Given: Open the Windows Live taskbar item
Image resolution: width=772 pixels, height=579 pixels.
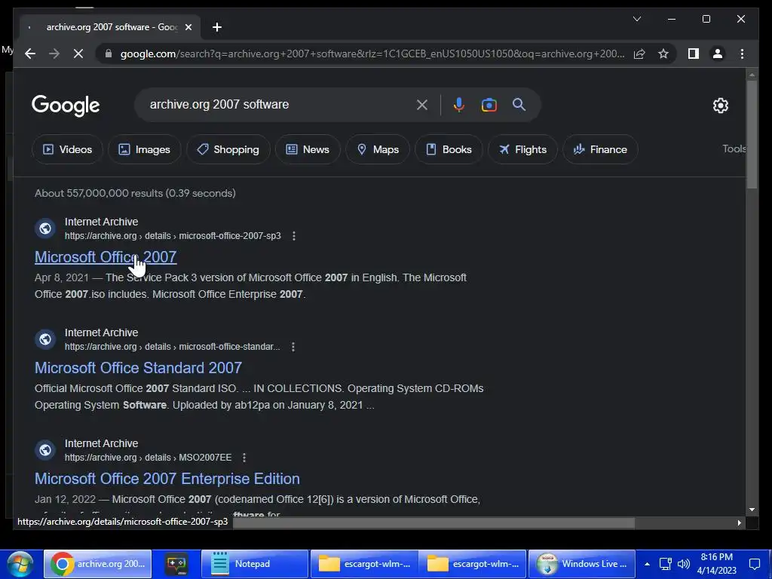Looking at the screenshot, I should 581,564.
